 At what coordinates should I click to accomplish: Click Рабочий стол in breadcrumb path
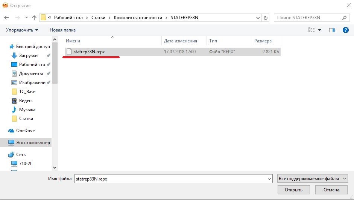point(68,18)
